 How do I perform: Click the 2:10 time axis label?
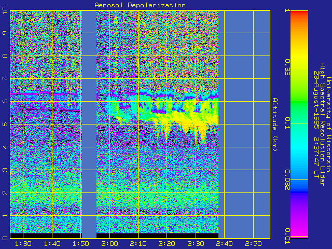coord(139,244)
